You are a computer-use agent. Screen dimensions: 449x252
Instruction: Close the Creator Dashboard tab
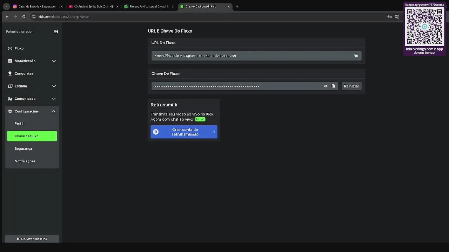(229, 6)
